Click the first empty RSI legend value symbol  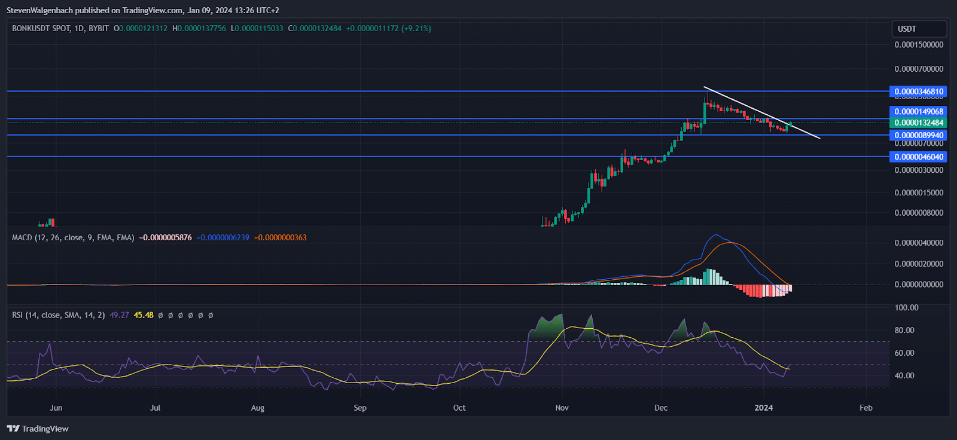(x=161, y=315)
